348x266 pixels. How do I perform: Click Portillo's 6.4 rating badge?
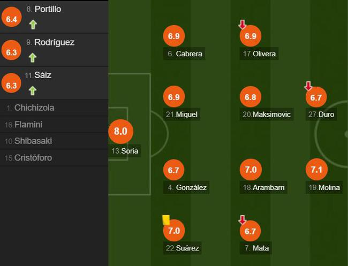11,19
